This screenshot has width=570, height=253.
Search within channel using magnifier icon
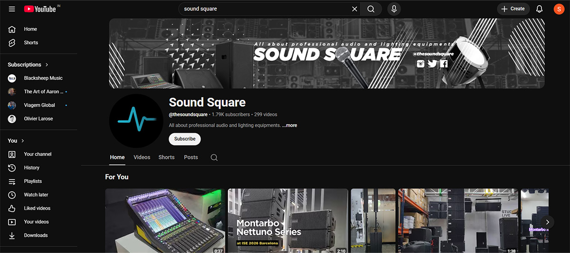click(214, 157)
